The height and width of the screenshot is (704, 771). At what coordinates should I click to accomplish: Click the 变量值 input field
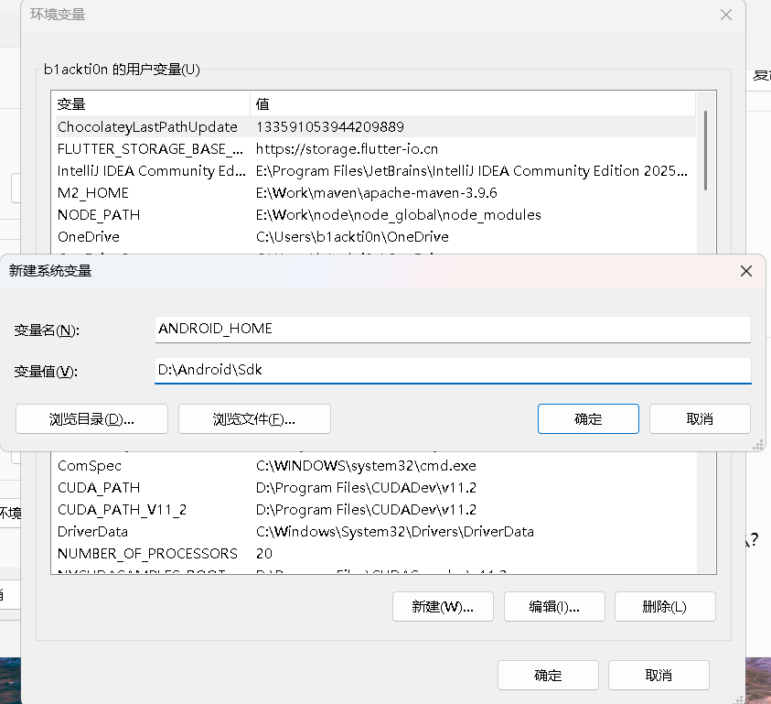[453, 370]
